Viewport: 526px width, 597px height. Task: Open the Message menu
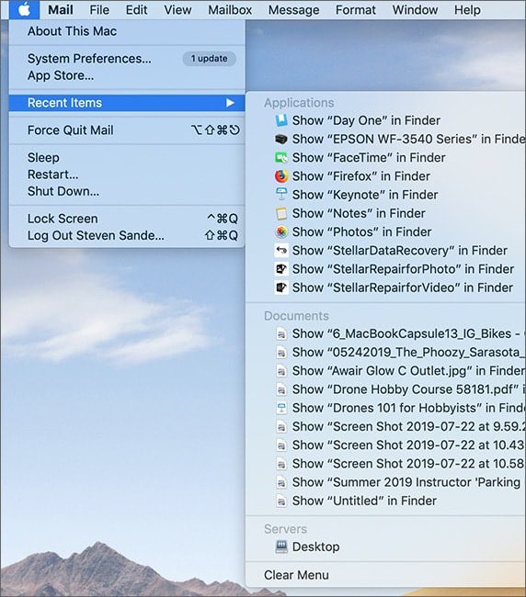coord(294,10)
